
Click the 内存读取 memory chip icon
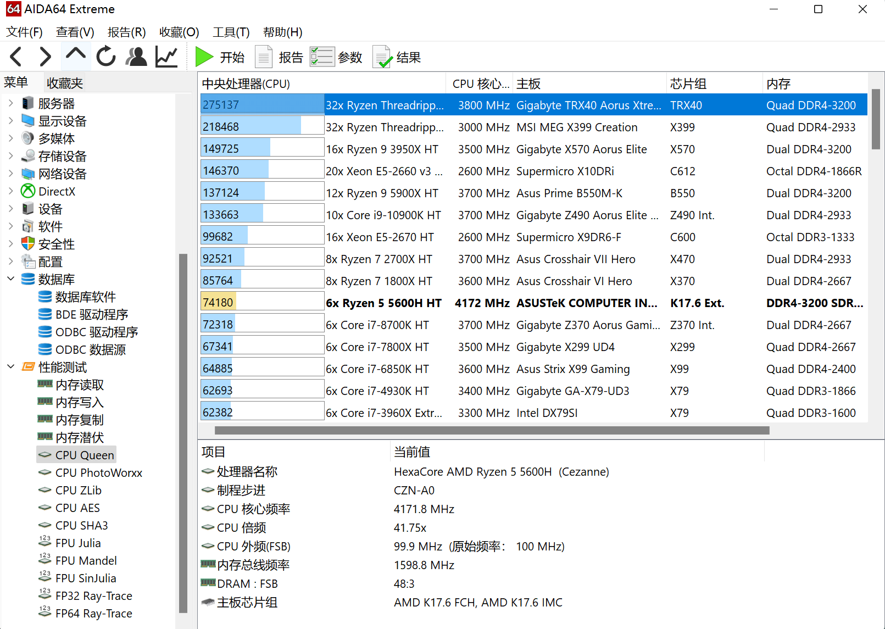(45, 384)
